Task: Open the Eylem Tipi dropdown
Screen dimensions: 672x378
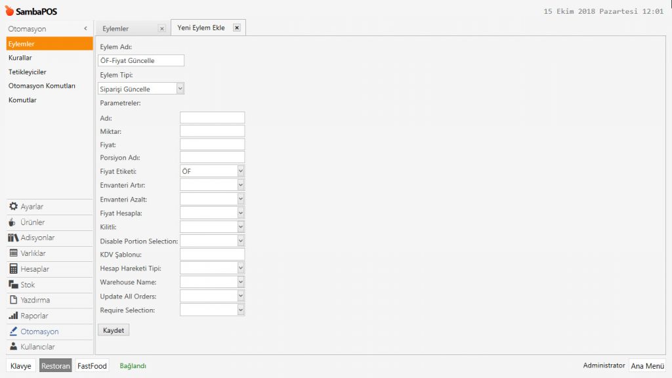Action: [180, 89]
